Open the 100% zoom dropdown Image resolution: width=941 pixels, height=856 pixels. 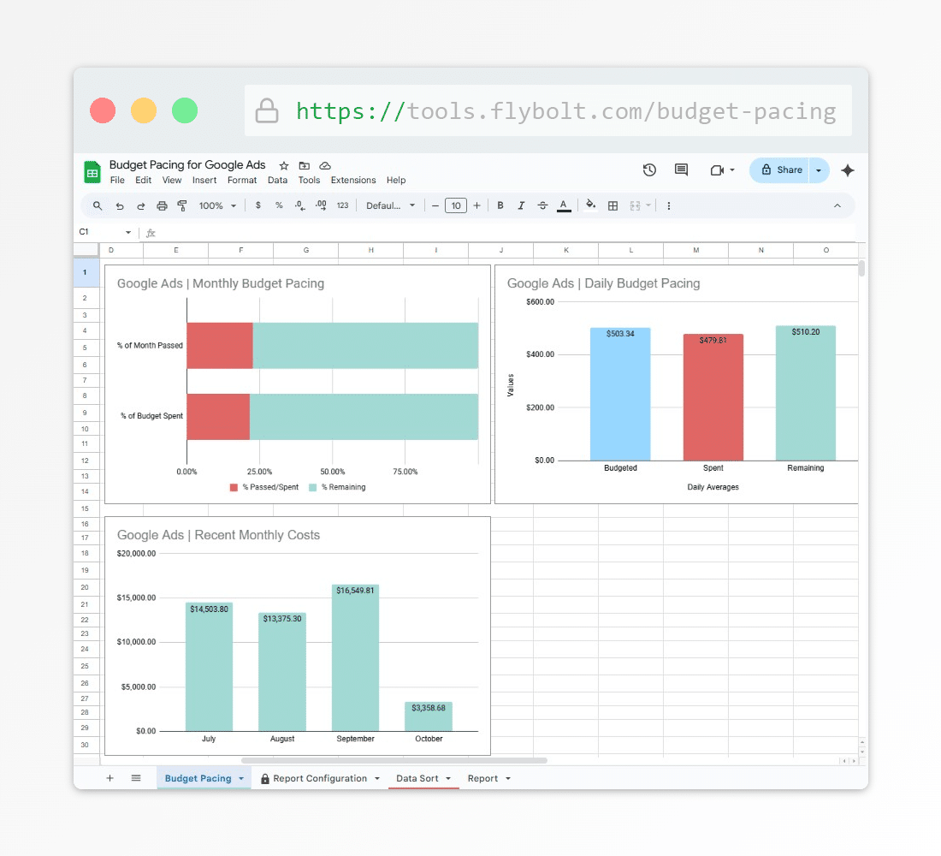click(217, 205)
